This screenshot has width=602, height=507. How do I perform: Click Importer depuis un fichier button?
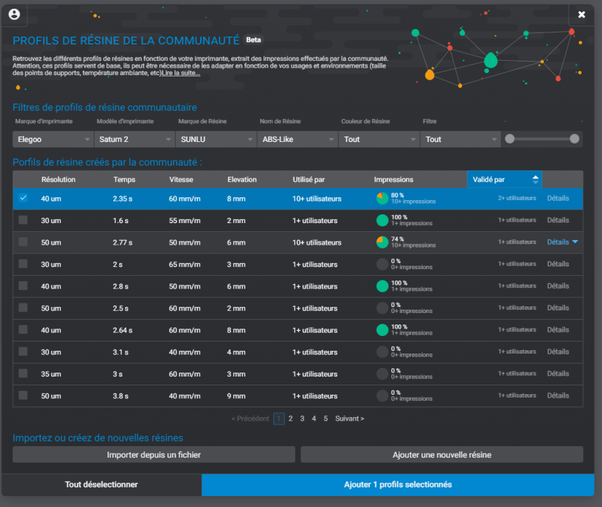tap(154, 455)
